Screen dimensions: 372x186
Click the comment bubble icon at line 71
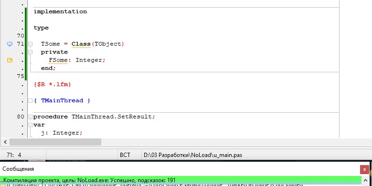(10, 44)
